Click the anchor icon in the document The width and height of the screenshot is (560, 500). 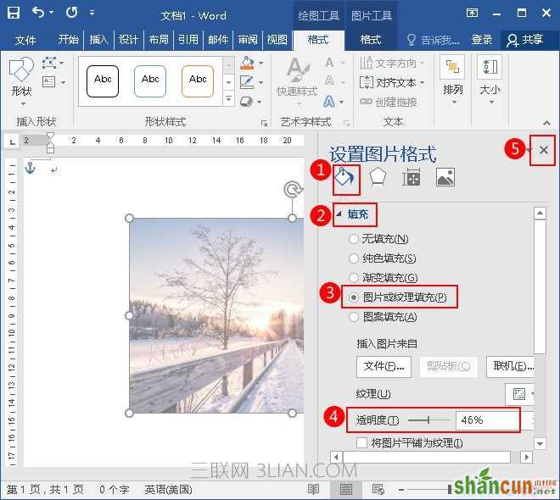coord(31,168)
